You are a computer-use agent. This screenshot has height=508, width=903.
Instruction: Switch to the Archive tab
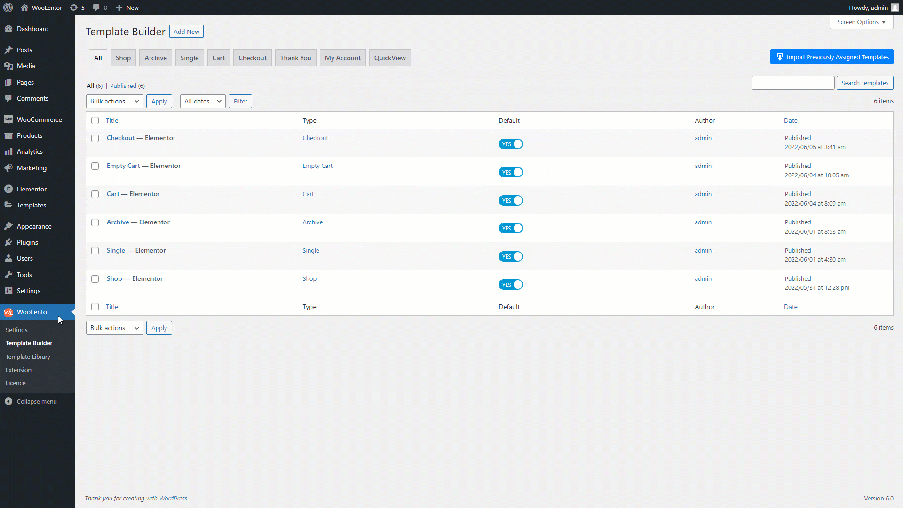click(x=156, y=58)
